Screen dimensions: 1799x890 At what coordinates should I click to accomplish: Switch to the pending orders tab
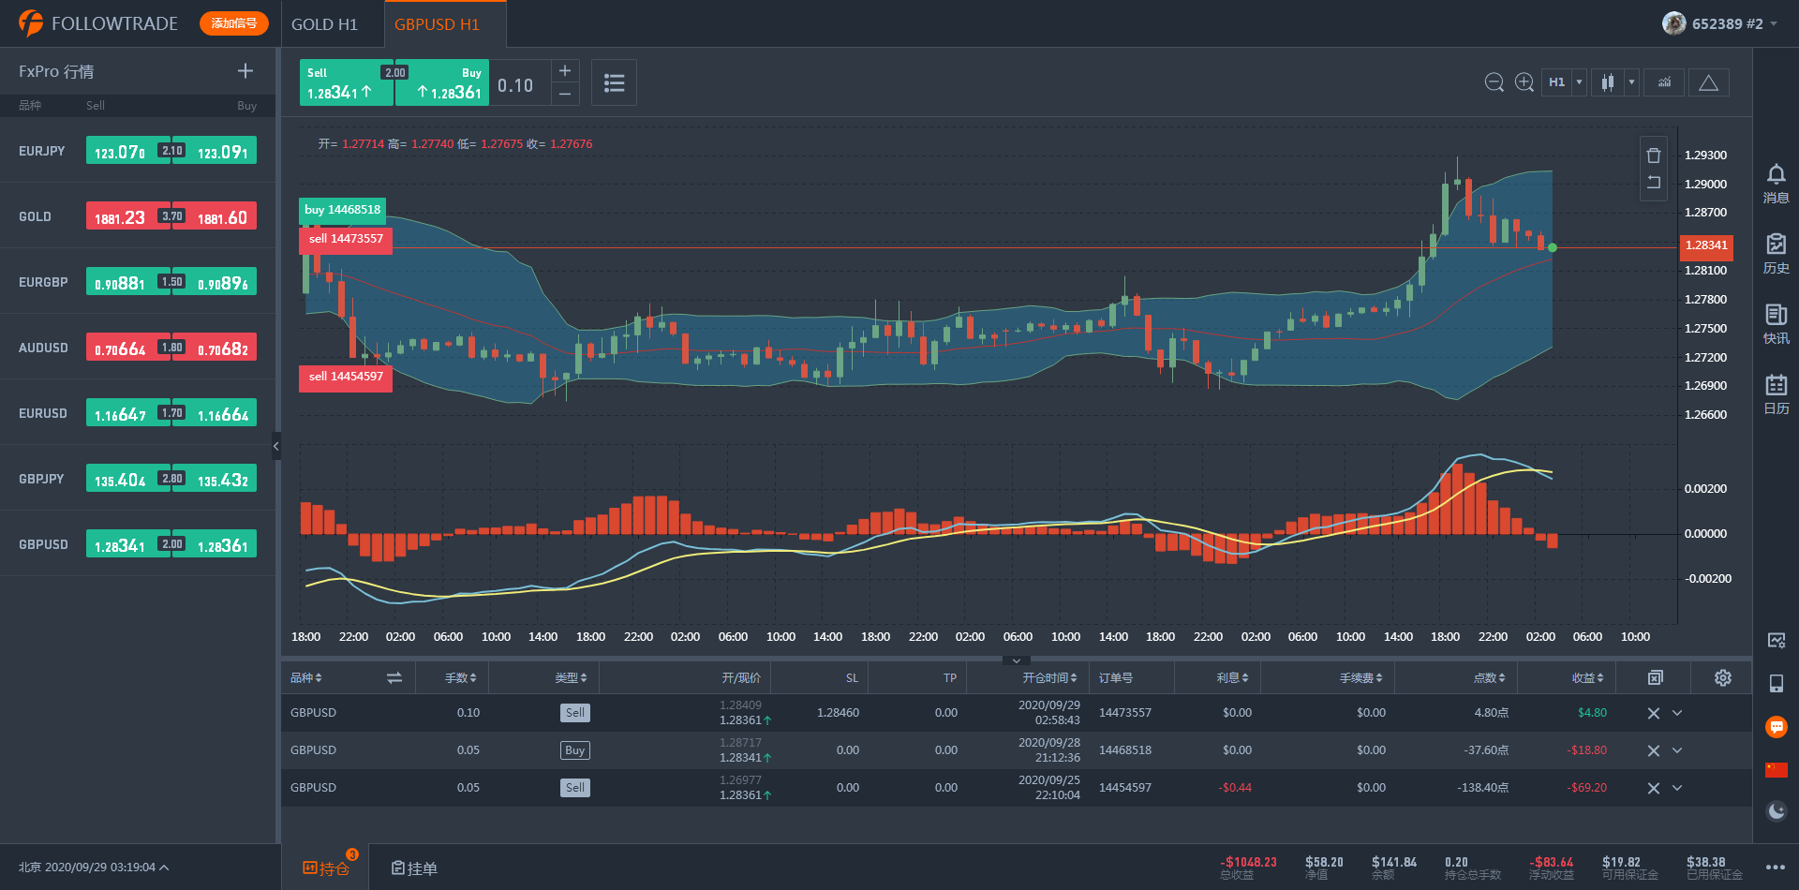pos(415,868)
